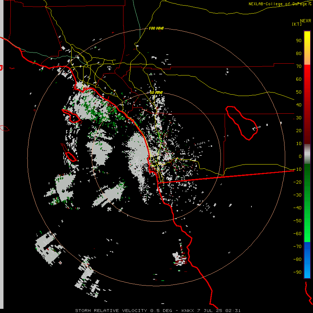Click the -50 value on the velocity scale
The width and height of the screenshot is (313, 313).
tap(297, 221)
